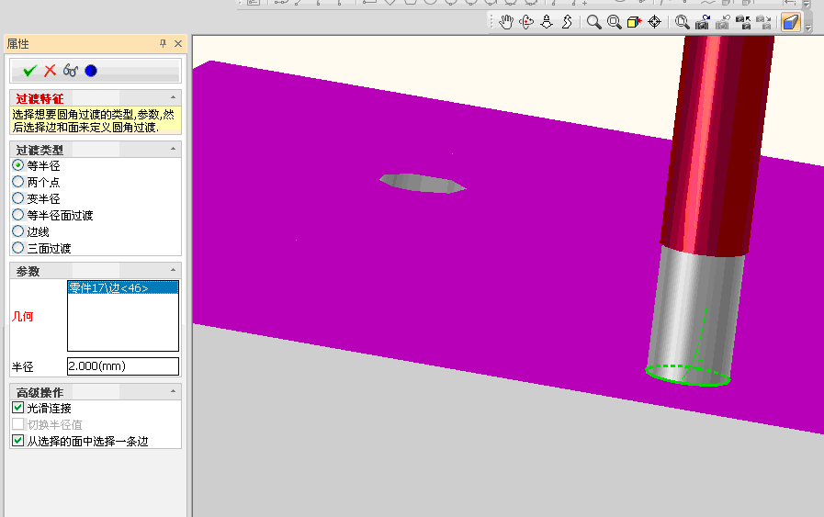Activate the magnifier Zoom tool
824x517 pixels.
coord(594,22)
